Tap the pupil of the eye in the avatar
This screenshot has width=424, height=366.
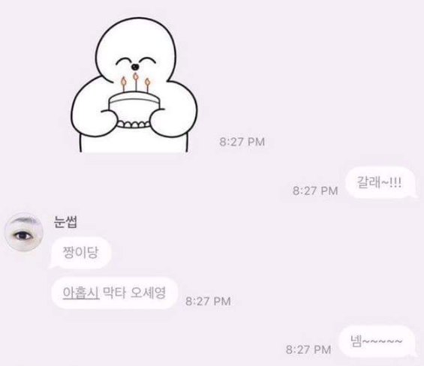tap(23, 235)
